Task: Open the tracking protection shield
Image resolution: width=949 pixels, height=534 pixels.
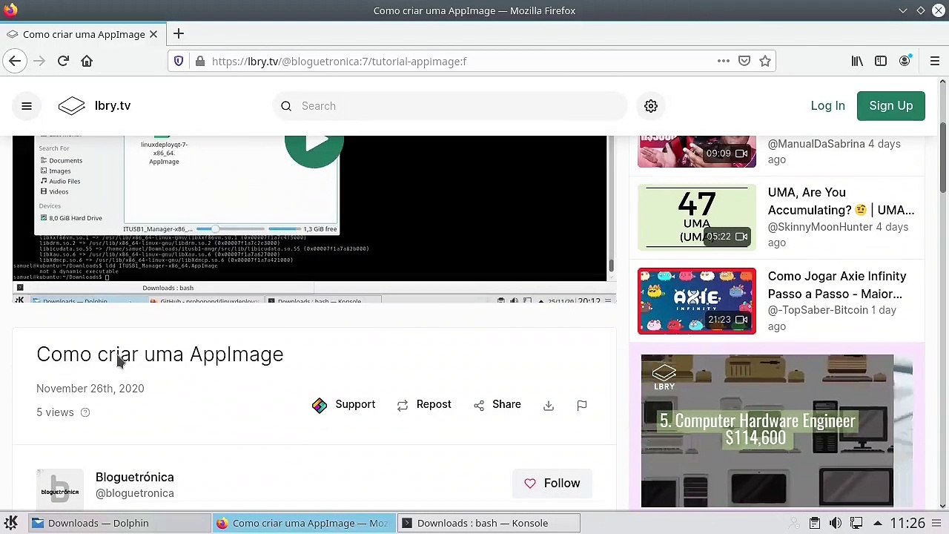Action: (179, 61)
